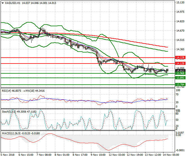Click the 15.130 value on price scale
This screenshot has height=158, width=186.
coord(180,3)
